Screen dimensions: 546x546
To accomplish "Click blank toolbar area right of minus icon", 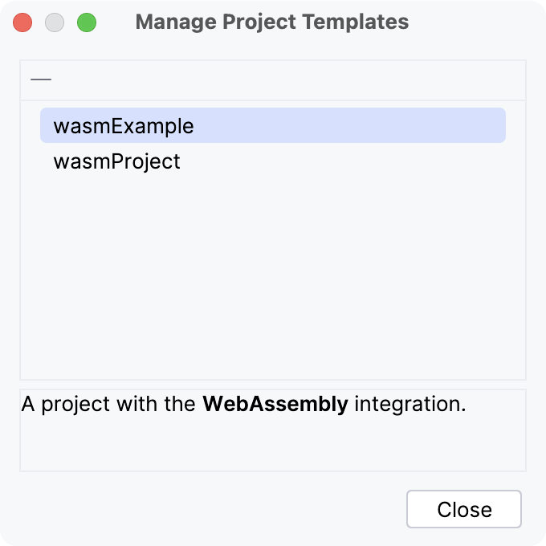I will tap(281, 79).
